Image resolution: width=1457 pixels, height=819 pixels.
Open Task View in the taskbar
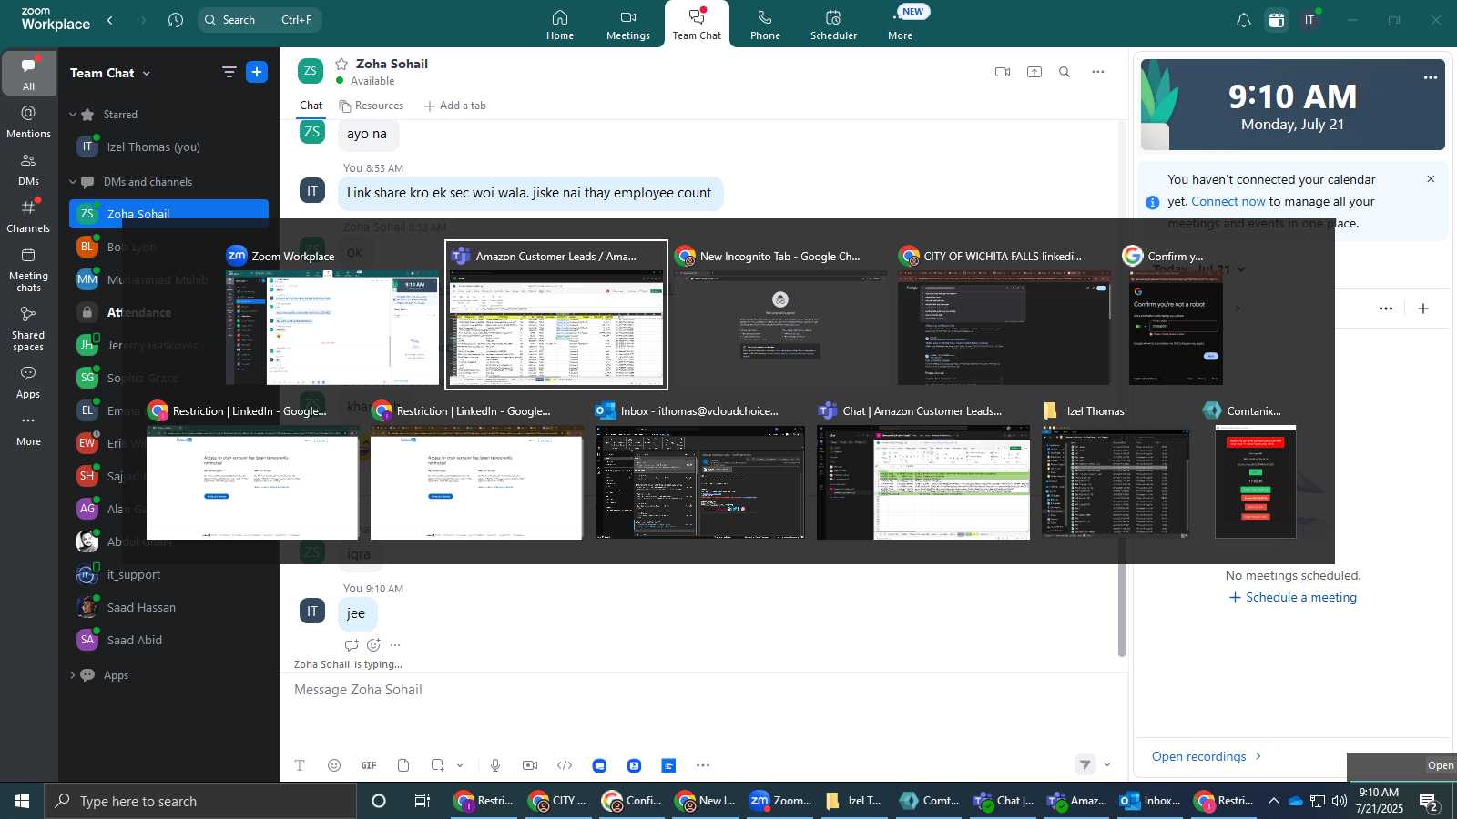(x=422, y=801)
